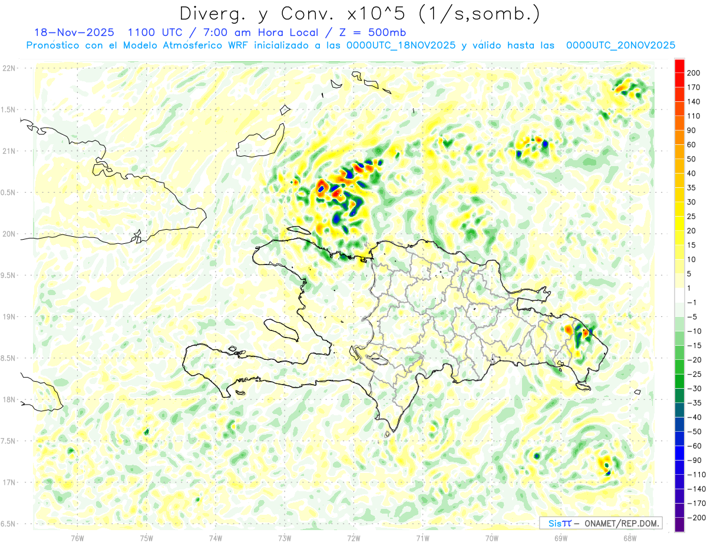The image size is (707, 546).
Task: Click the positive colorbar value '140'
Action: point(693,101)
